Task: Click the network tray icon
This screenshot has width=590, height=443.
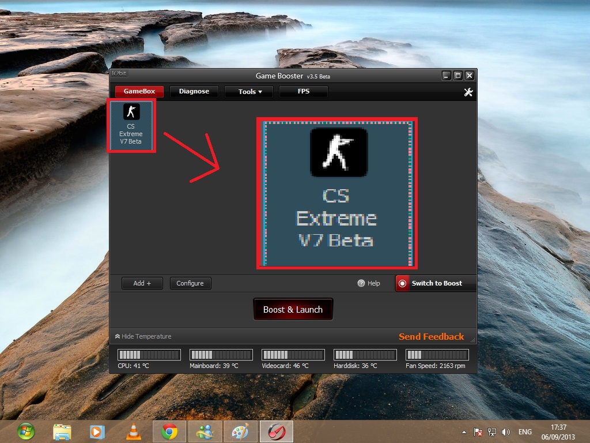Action: point(492,432)
